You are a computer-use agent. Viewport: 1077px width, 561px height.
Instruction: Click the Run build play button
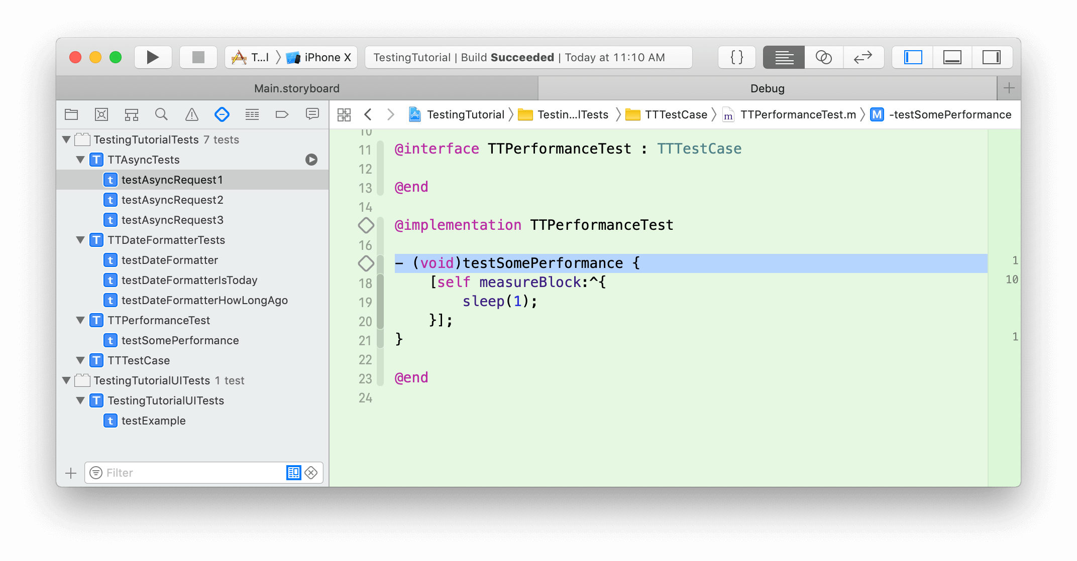click(153, 57)
